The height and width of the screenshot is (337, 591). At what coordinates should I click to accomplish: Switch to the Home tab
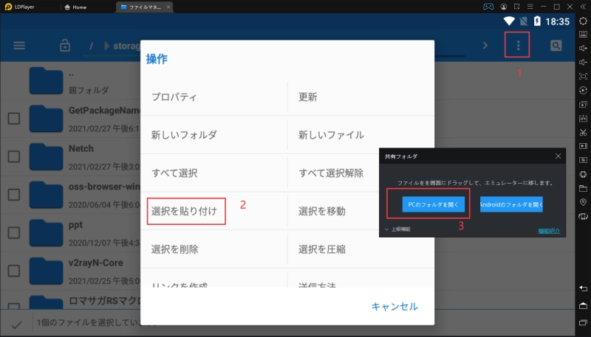tap(76, 7)
